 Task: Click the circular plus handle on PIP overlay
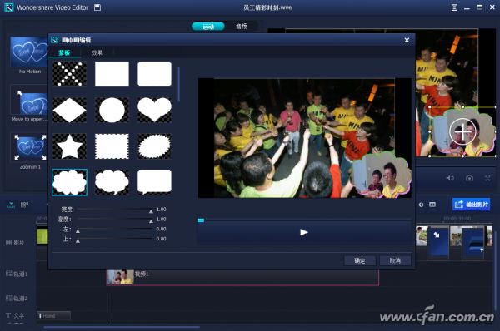(x=463, y=131)
